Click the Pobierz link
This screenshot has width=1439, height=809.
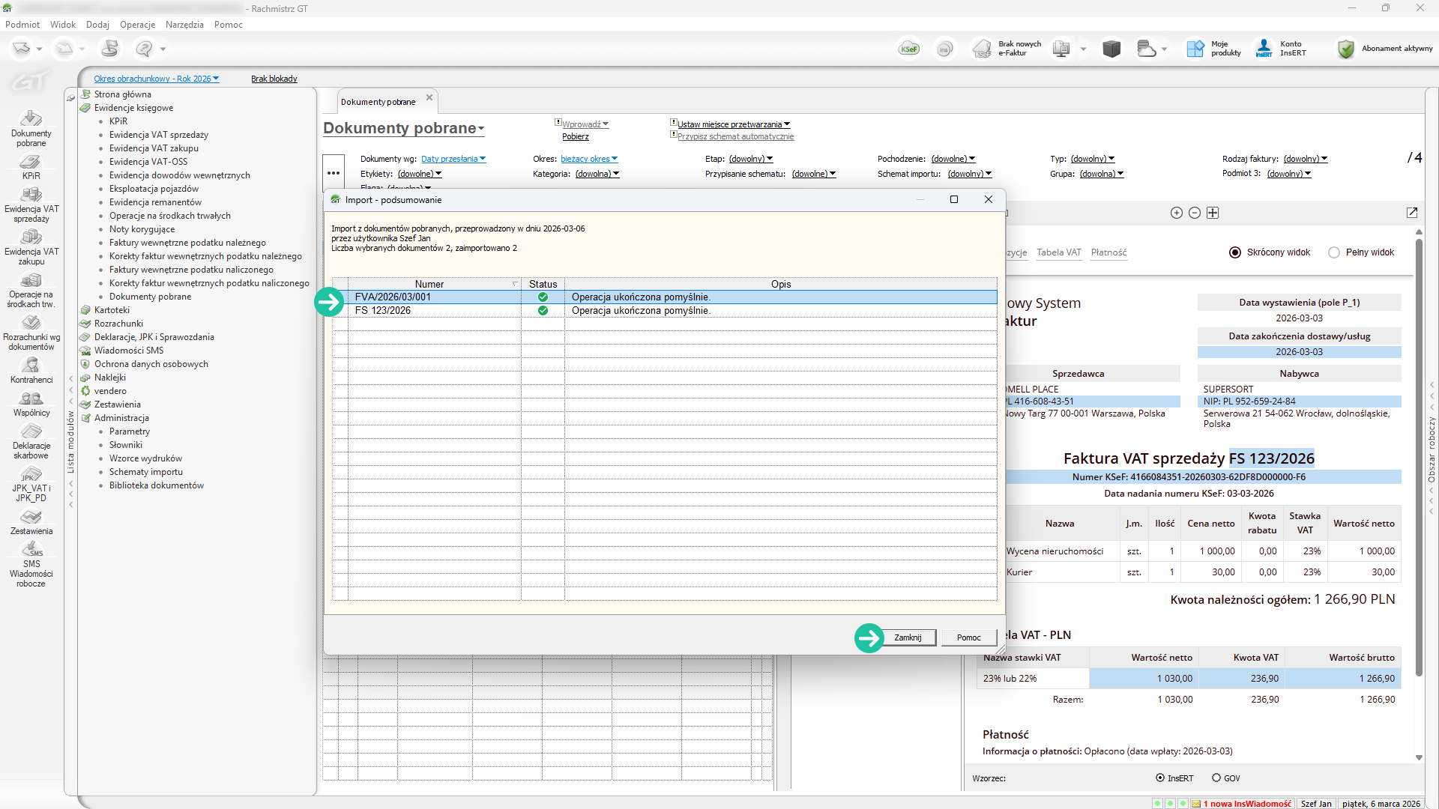coord(576,136)
